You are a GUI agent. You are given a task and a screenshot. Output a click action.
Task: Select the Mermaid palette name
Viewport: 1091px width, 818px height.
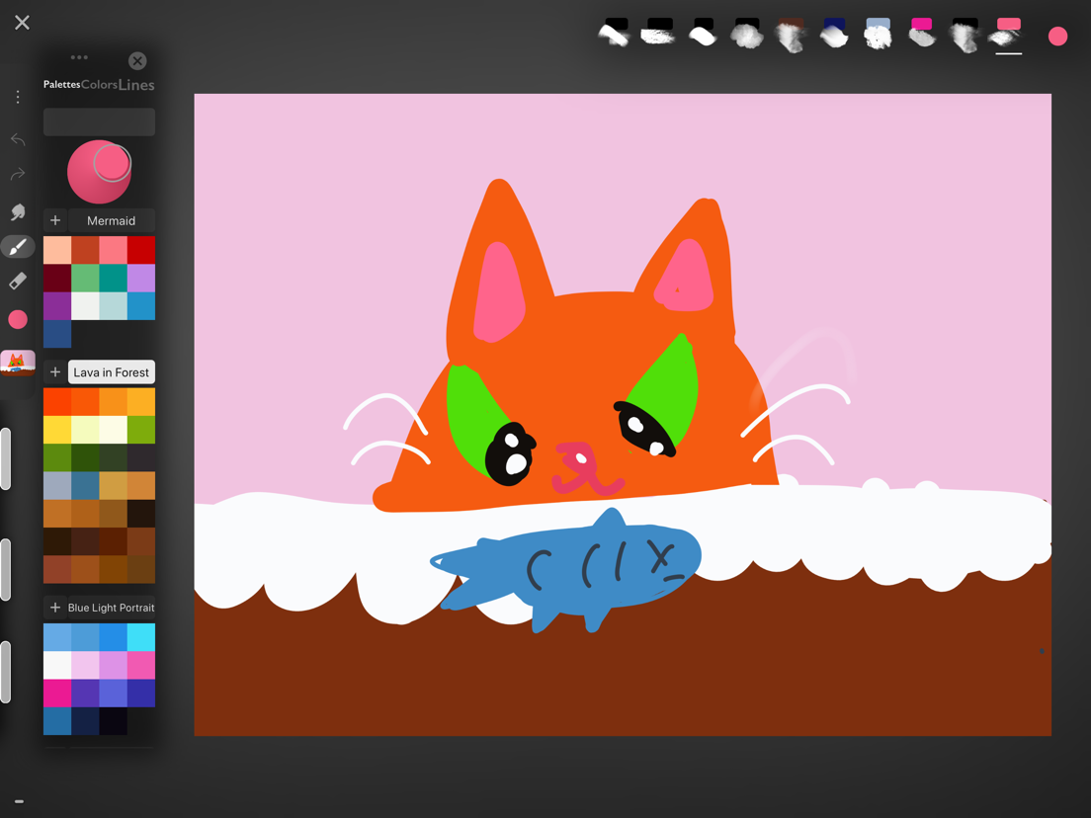pos(112,220)
